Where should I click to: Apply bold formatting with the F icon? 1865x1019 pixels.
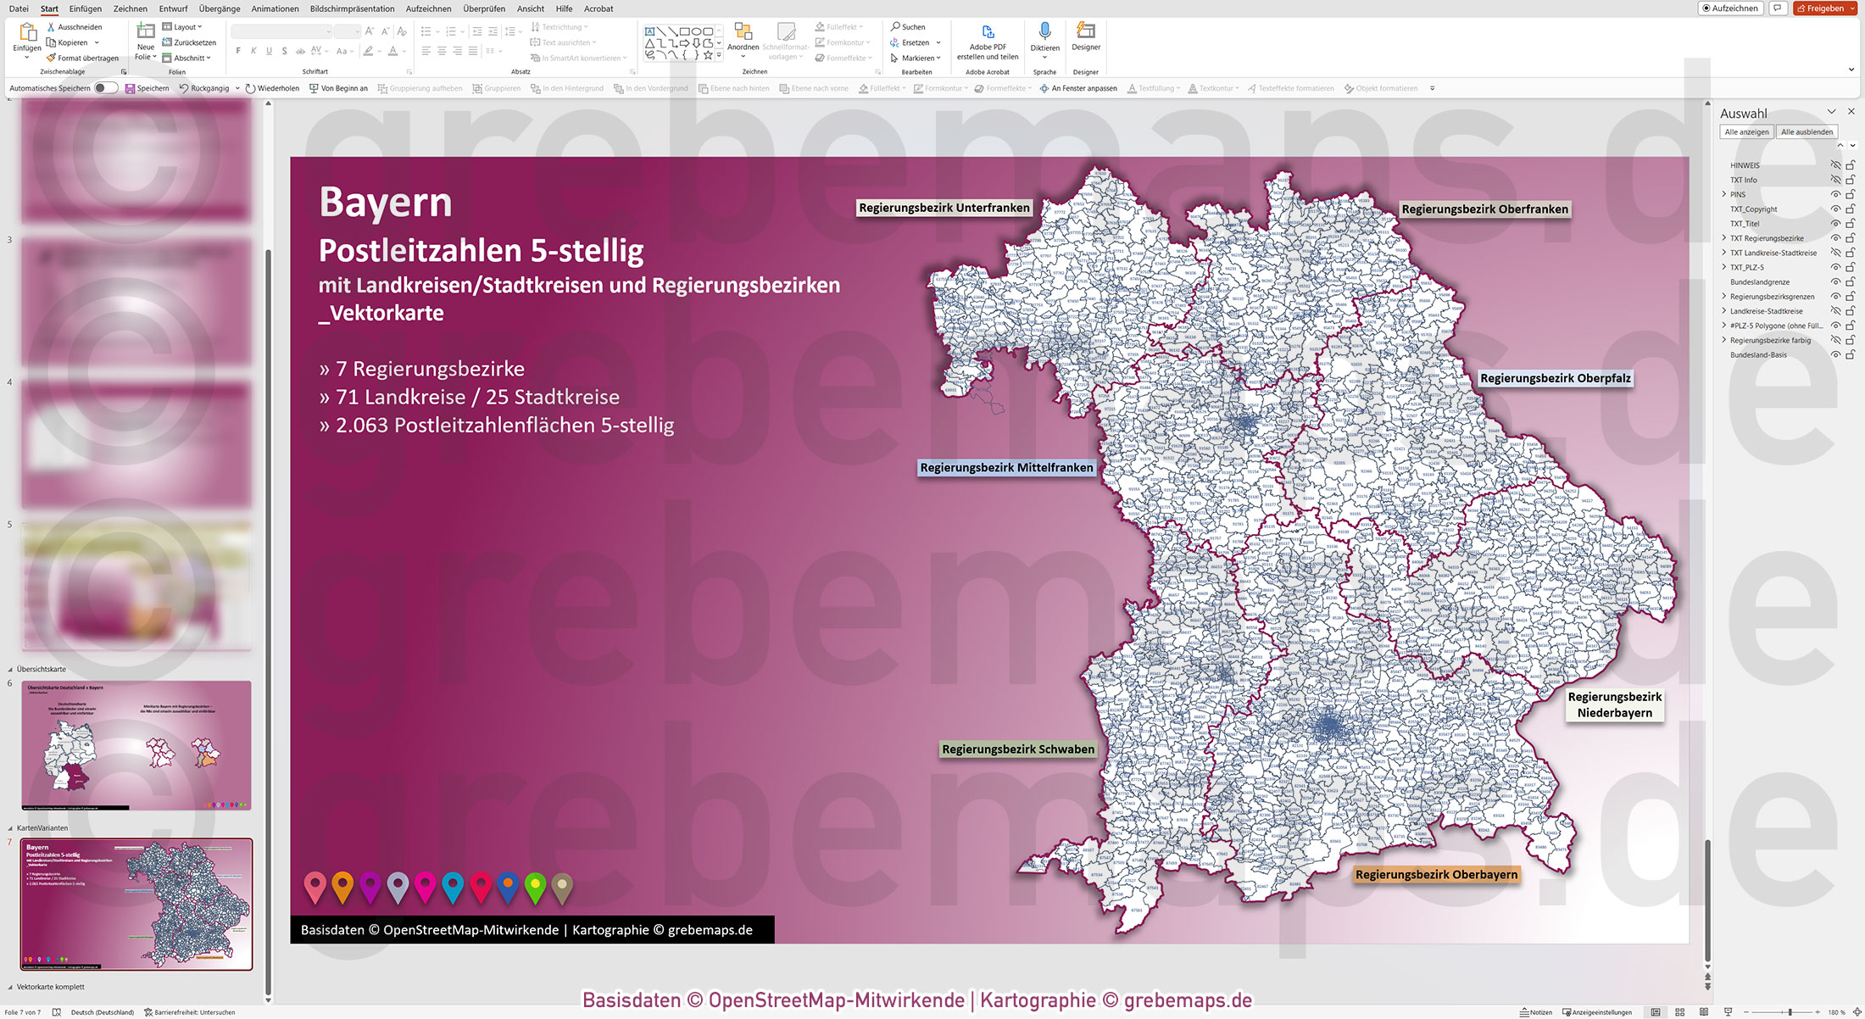(238, 51)
